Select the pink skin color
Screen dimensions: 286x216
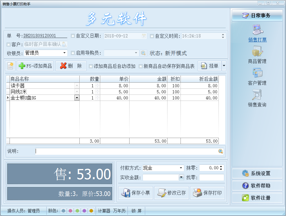click(x=70, y=211)
